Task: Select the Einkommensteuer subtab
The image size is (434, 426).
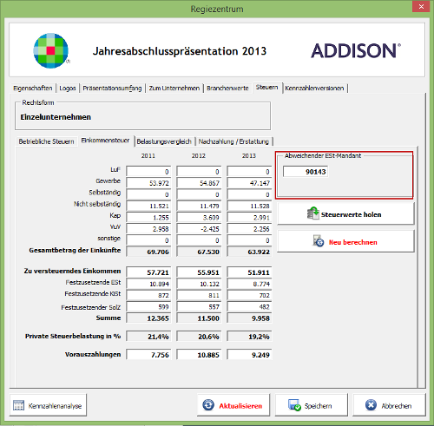Action: (x=105, y=141)
